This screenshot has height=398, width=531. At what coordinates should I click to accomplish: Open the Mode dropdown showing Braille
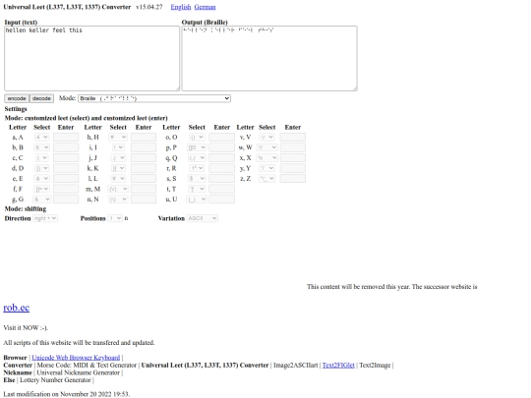coord(154,98)
